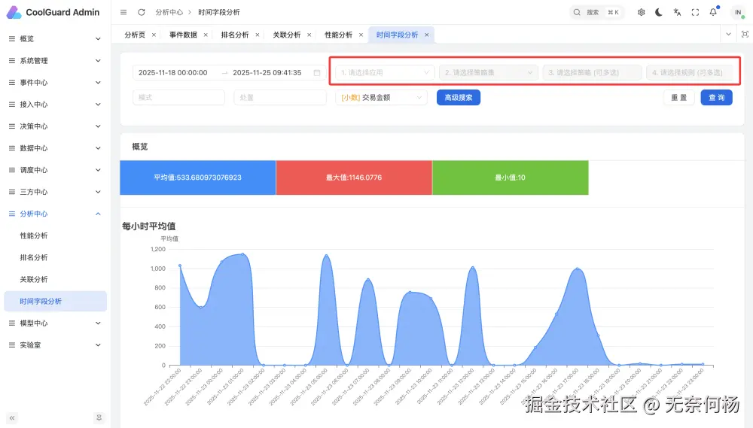Click the 查询 button
The width and height of the screenshot is (753, 428).
click(x=716, y=98)
